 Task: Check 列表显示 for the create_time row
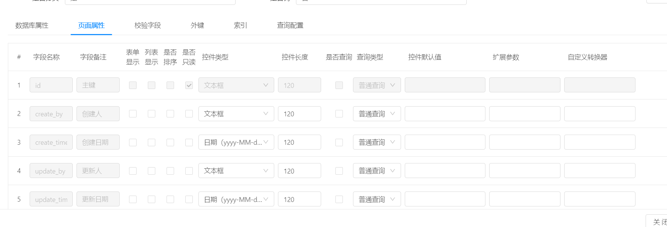coord(152,142)
